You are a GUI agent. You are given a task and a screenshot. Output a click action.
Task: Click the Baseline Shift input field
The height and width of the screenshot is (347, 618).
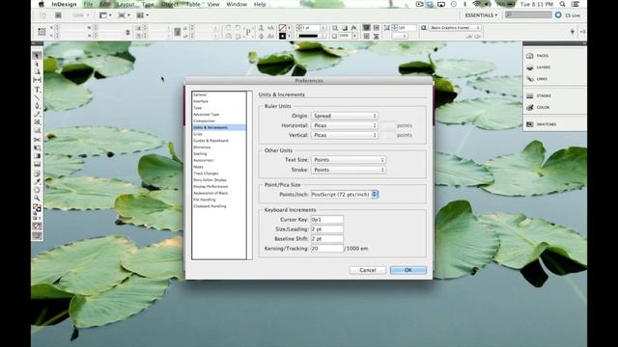tap(326, 239)
